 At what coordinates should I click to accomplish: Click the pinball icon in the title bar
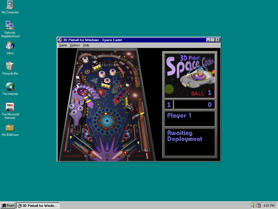coord(60,40)
